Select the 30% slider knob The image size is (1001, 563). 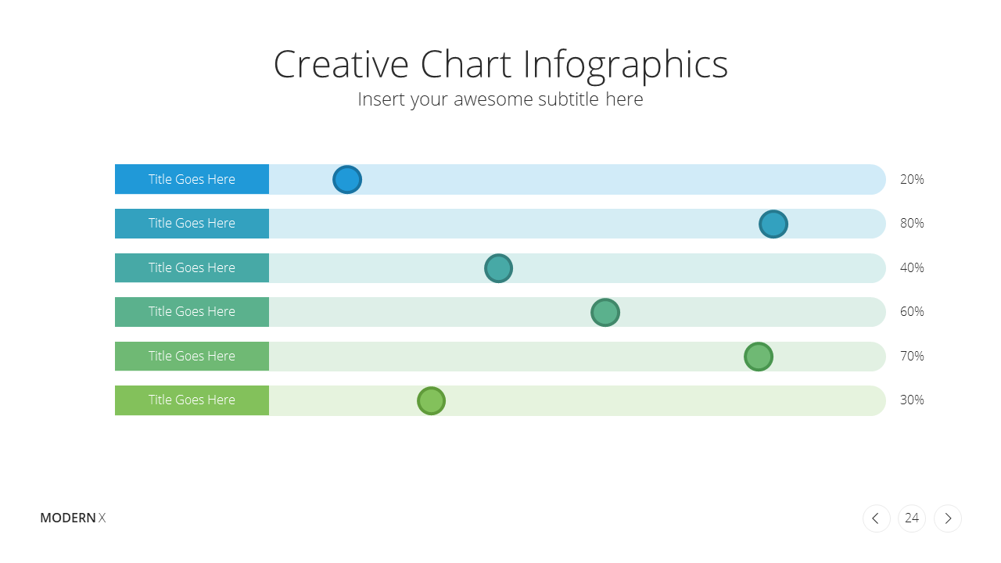(x=431, y=401)
